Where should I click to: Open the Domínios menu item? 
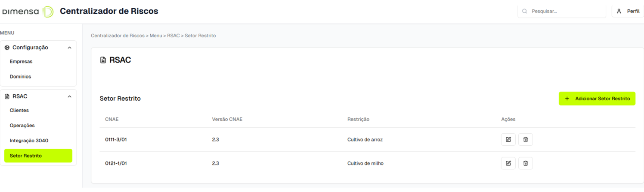[x=21, y=77]
